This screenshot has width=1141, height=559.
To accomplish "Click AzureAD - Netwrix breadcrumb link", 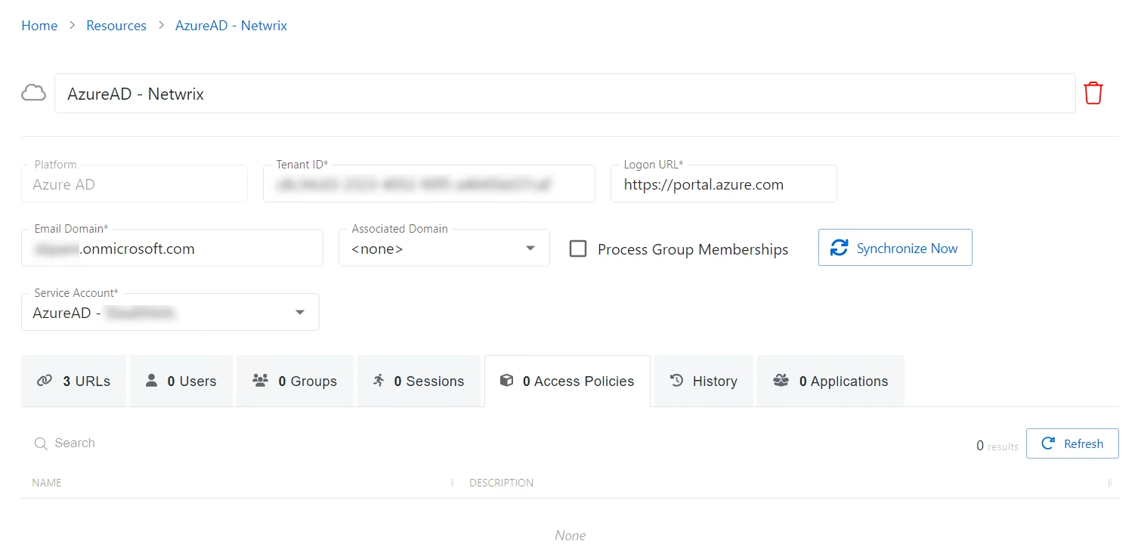I will (x=231, y=26).
